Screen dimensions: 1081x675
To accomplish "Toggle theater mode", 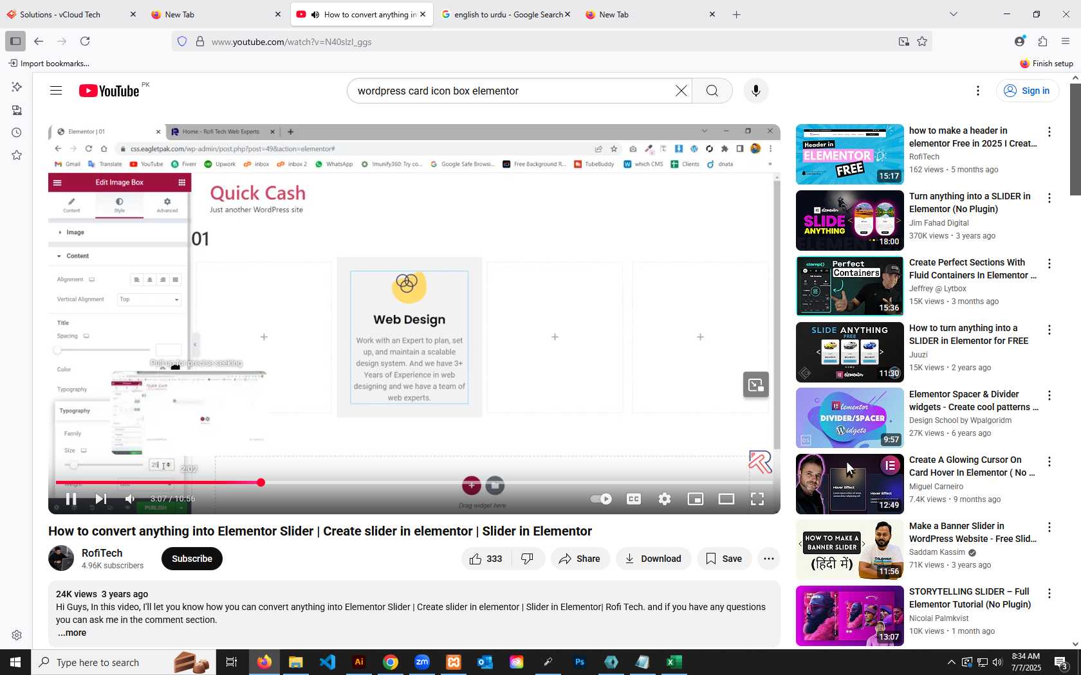I will click(726, 499).
